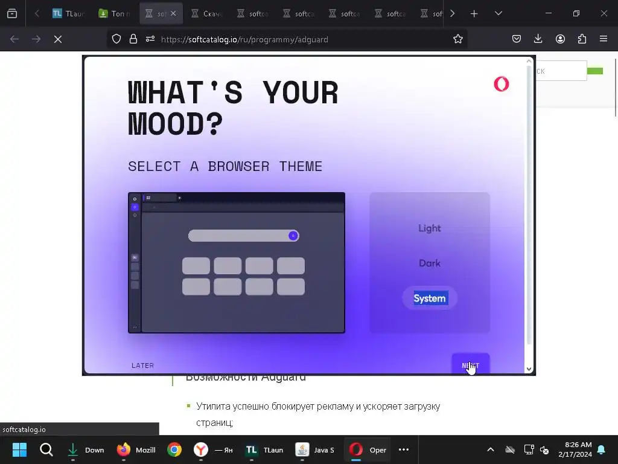This screenshot has height=464, width=618.
Task: Switch to Opera installer in taskbar
Action: coord(368,449)
